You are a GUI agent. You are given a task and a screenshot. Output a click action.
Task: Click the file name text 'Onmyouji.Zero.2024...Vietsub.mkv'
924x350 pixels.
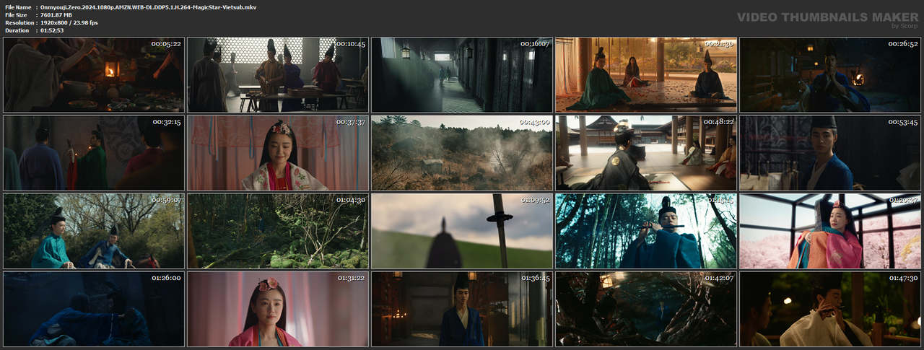tap(148, 6)
